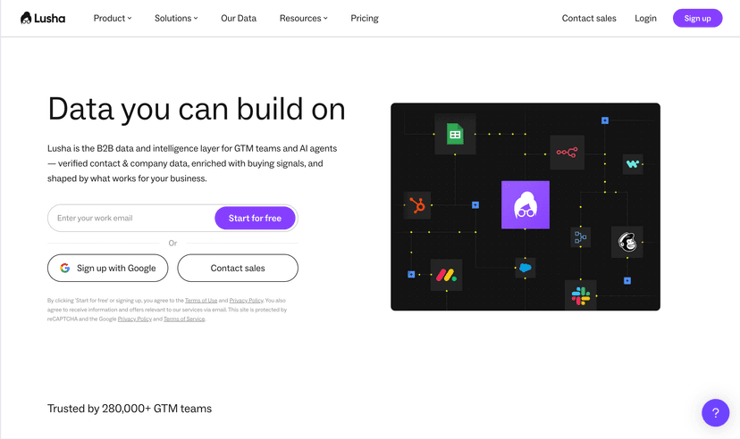Open the Google Privacy Policy link
740x439 pixels.
pos(134,319)
